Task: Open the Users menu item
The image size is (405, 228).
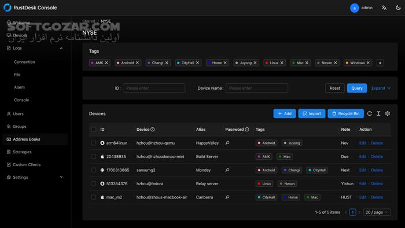Action: [35, 113]
